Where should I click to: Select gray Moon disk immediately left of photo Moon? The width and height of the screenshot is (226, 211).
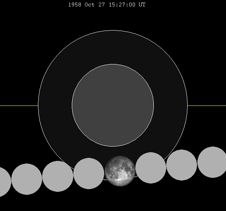pyautogui.click(x=89, y=173)
